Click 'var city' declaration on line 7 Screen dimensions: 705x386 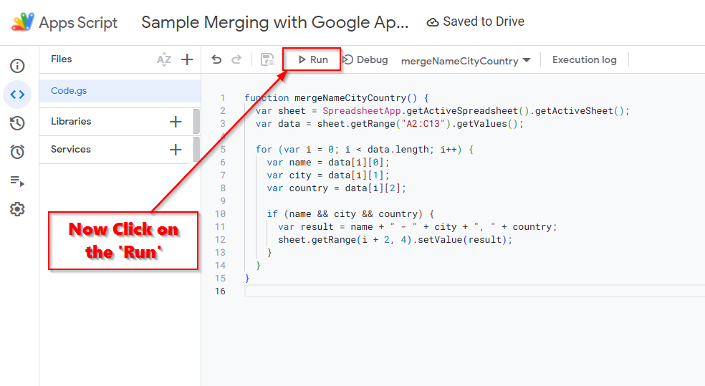289,175
